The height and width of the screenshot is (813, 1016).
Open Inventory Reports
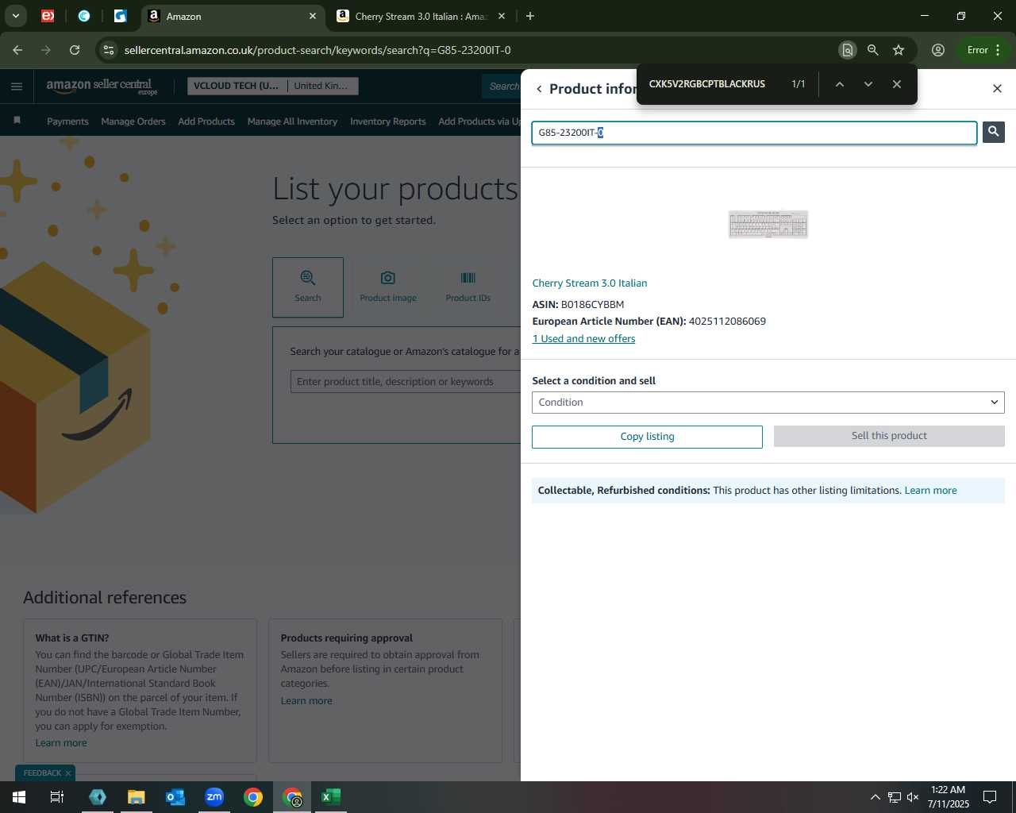(387, 121)
